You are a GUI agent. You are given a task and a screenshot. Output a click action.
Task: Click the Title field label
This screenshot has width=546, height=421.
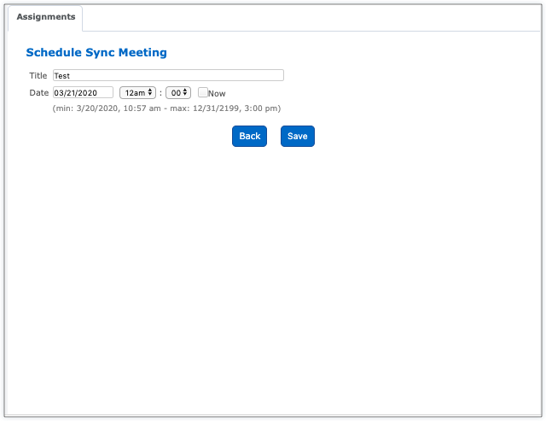click(38, 76)
